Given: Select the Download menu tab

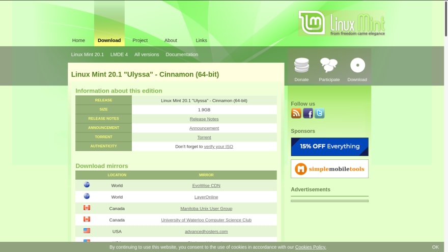Looking at the screenshot, I should tap(109, 40).
